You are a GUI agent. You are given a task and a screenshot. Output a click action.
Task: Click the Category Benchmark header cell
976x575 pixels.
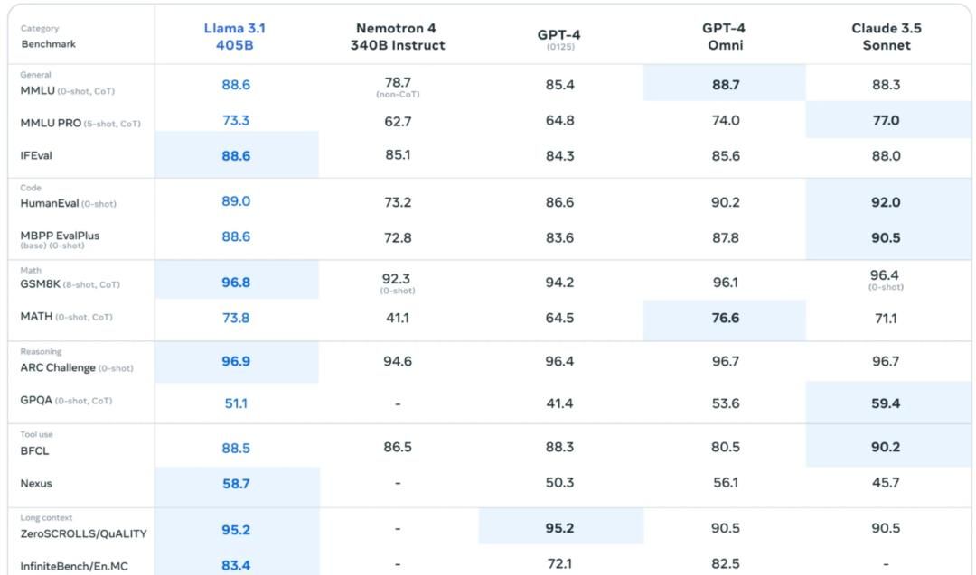[49, 36]
